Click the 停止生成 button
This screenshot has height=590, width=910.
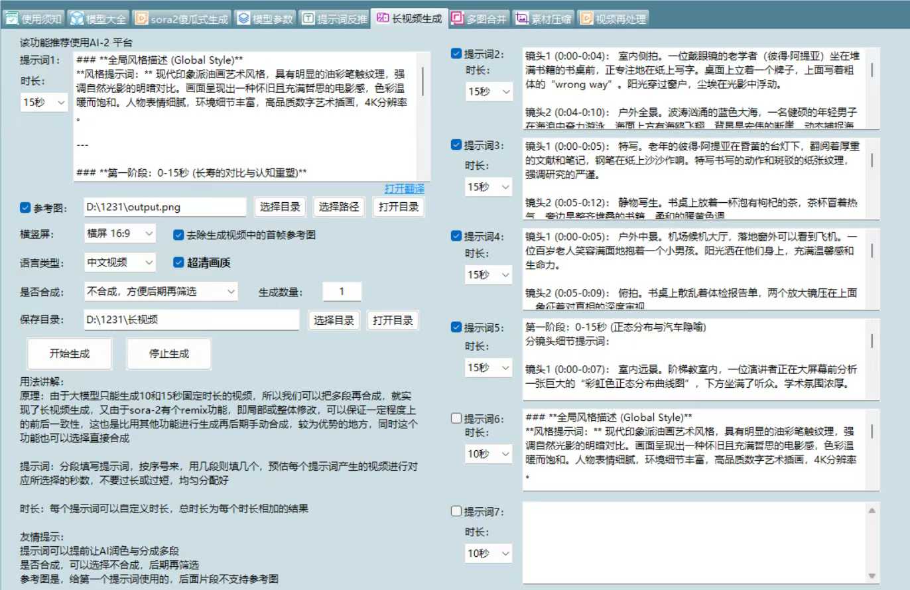click(x=168, y=353)
